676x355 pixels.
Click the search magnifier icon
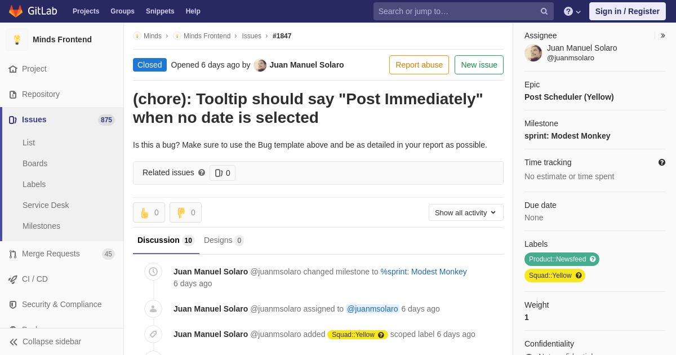coord(544,11)
